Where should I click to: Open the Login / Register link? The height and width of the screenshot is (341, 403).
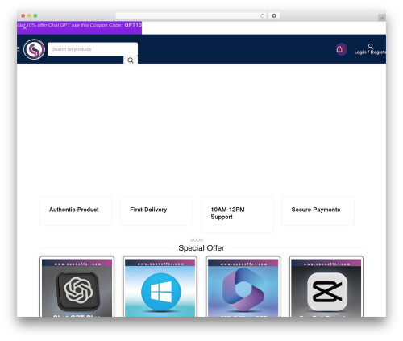pyautogui.click(x=370, y=52)
